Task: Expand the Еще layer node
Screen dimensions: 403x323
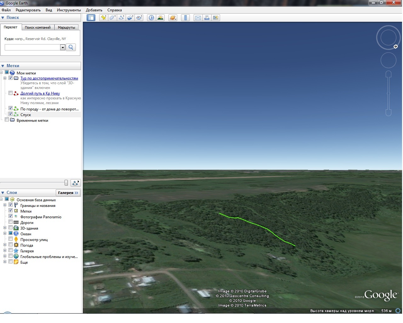Action: point(5,262)
